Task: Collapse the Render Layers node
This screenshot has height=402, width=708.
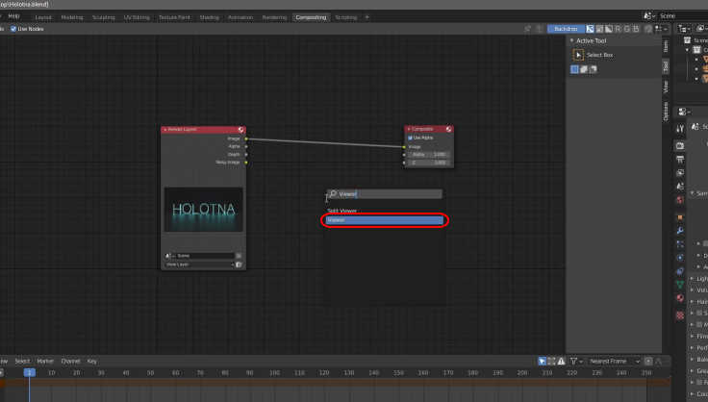Action: pyautogui.click(x=165, y=130)
